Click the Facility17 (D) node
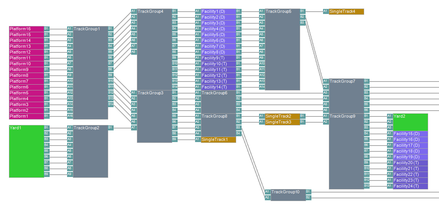This screenshot has width=439, height=210. tap(410, 145)
